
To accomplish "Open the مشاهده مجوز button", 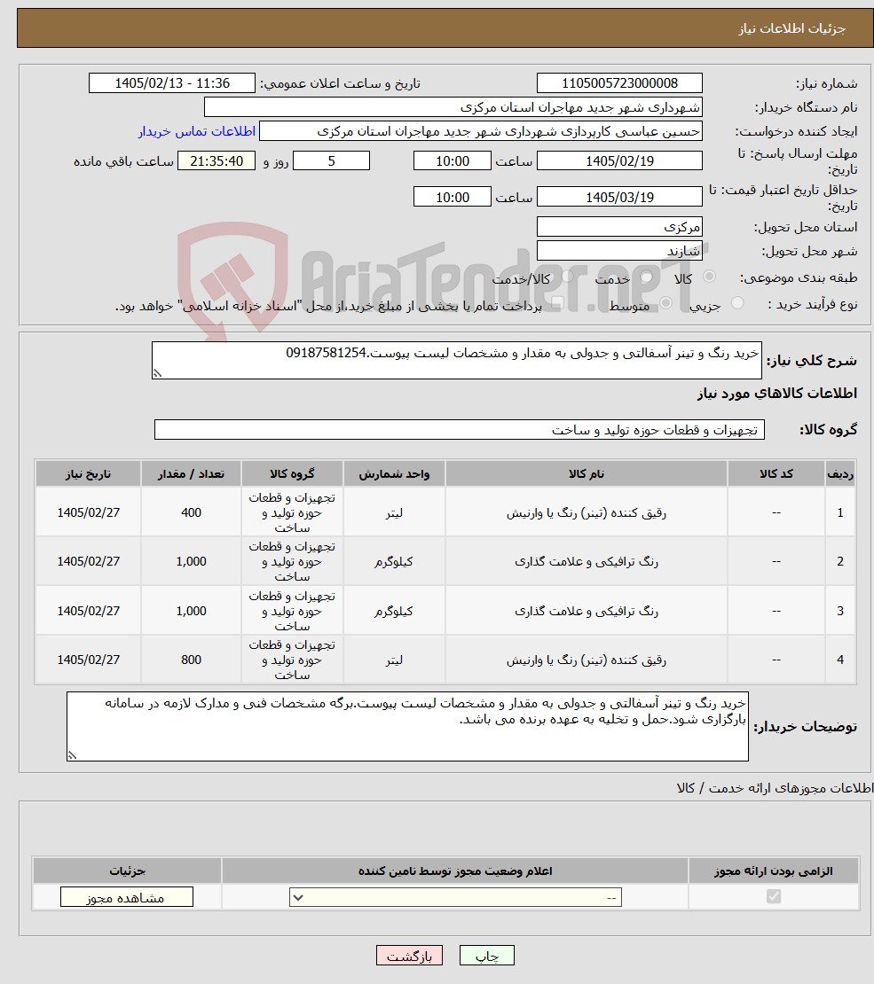I will click(126, 897).
